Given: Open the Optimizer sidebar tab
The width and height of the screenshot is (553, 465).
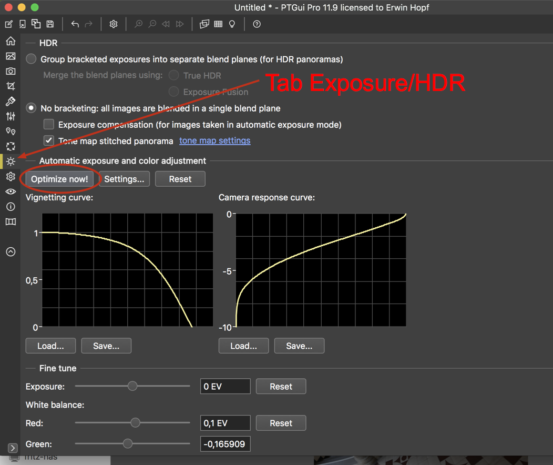Looking at the screenshot, I should (x=11, y=146).
